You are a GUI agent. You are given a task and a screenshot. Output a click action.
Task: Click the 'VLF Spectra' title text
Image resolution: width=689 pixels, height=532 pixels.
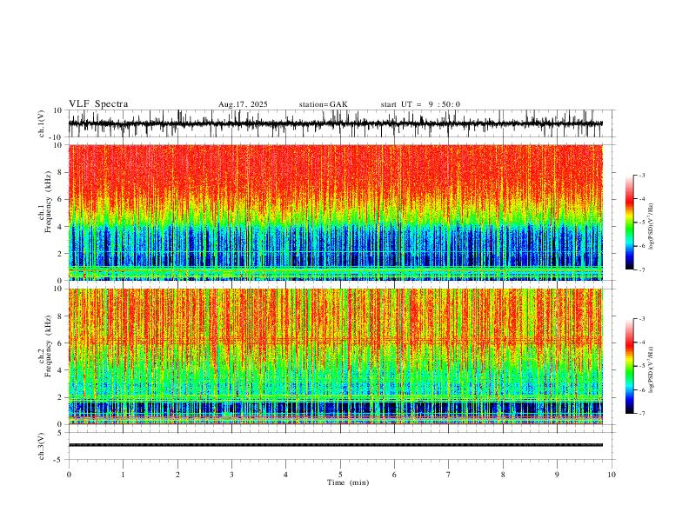[98, 104]
